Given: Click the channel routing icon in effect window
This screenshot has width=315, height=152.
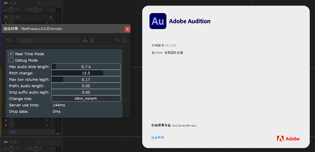Looking at the screenshot, I should coord(117,40).
